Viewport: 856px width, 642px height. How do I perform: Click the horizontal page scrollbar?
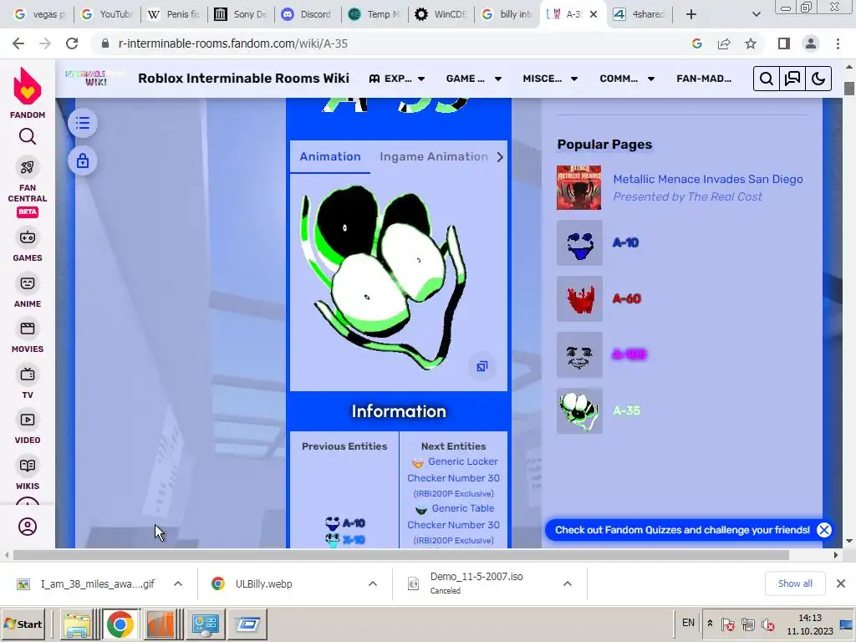(x=401, y=555)
